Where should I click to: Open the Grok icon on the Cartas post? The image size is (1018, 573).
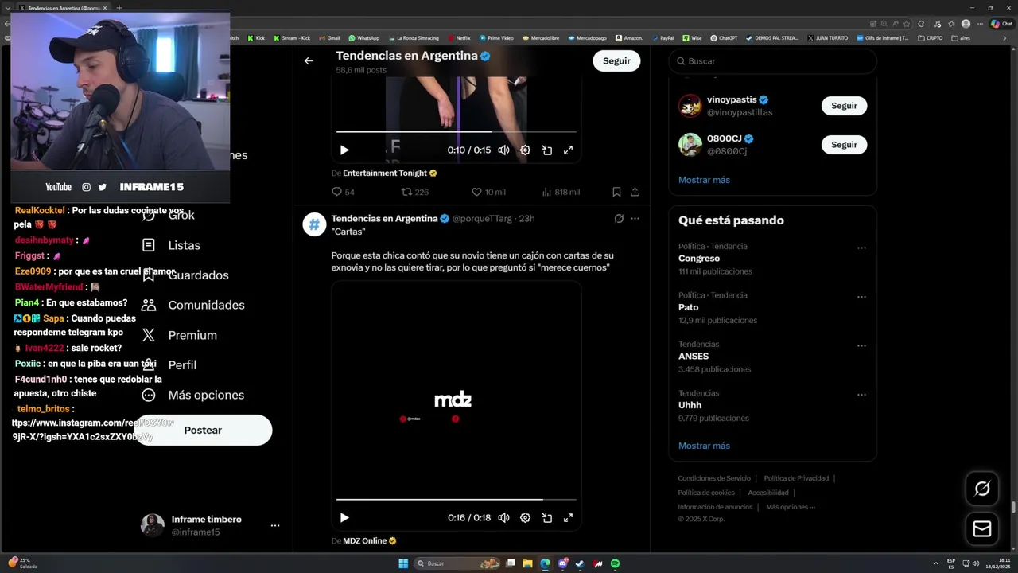(619, 218)
